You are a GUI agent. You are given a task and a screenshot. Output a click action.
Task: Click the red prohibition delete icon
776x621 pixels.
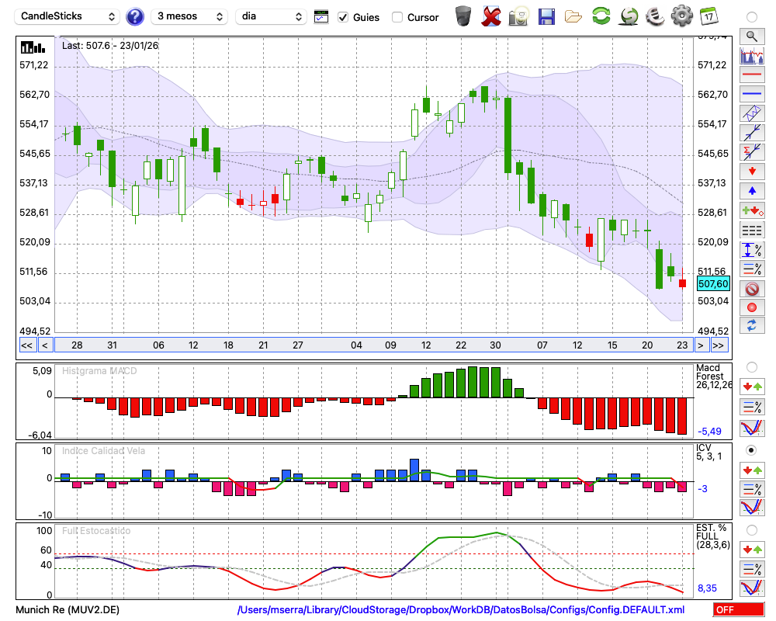(x=751, y=289)
